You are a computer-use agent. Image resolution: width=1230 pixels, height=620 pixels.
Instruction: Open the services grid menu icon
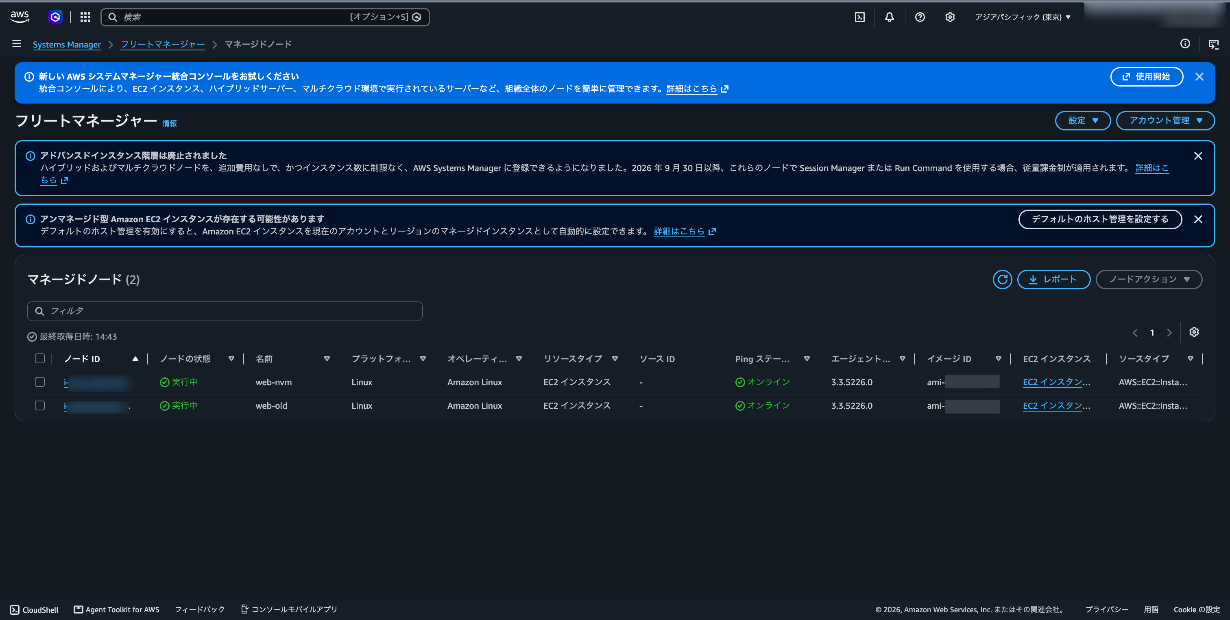coord(85,17)
